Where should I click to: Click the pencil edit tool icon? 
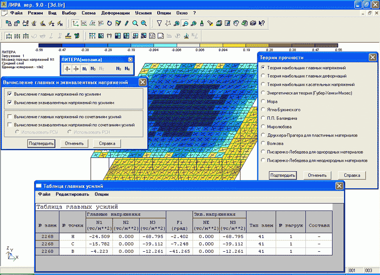point(126,23)
